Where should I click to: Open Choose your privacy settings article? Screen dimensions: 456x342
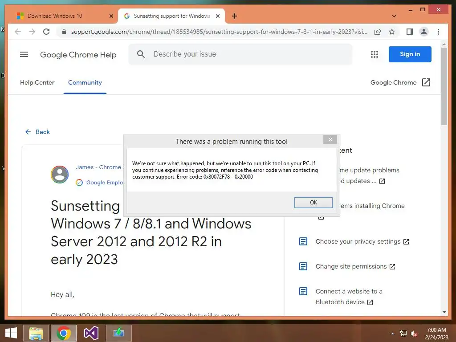362,242
